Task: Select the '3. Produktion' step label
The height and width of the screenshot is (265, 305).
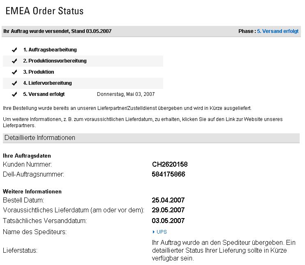Action: (x=39, y=72)
